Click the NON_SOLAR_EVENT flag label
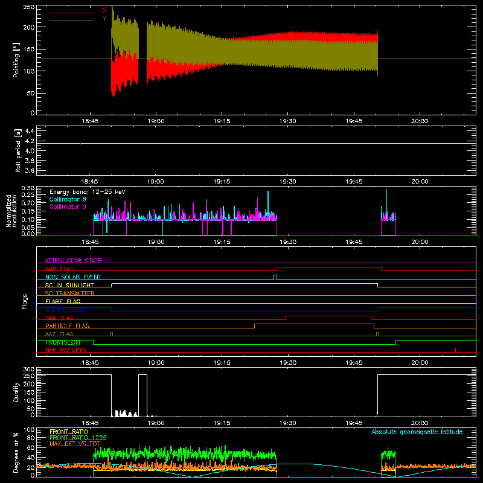This screenshot has width=483, height=483. (73, 277)
